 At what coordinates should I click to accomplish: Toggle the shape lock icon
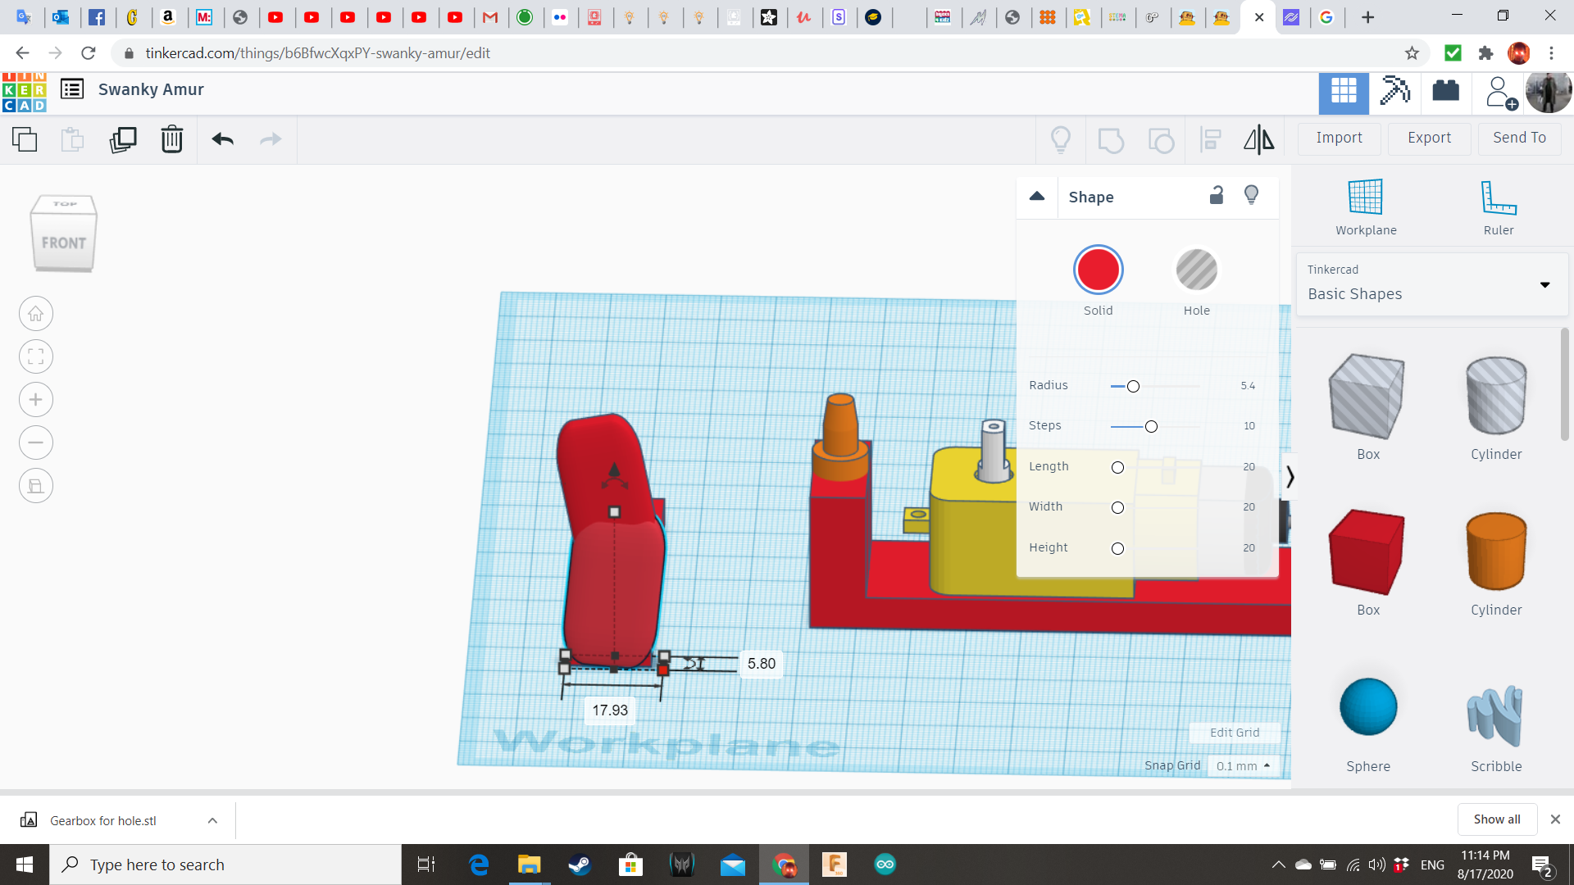pyautogui.click(x=1217, y=195)
